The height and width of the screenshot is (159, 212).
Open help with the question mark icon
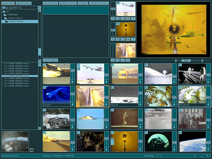click(195, 156)
